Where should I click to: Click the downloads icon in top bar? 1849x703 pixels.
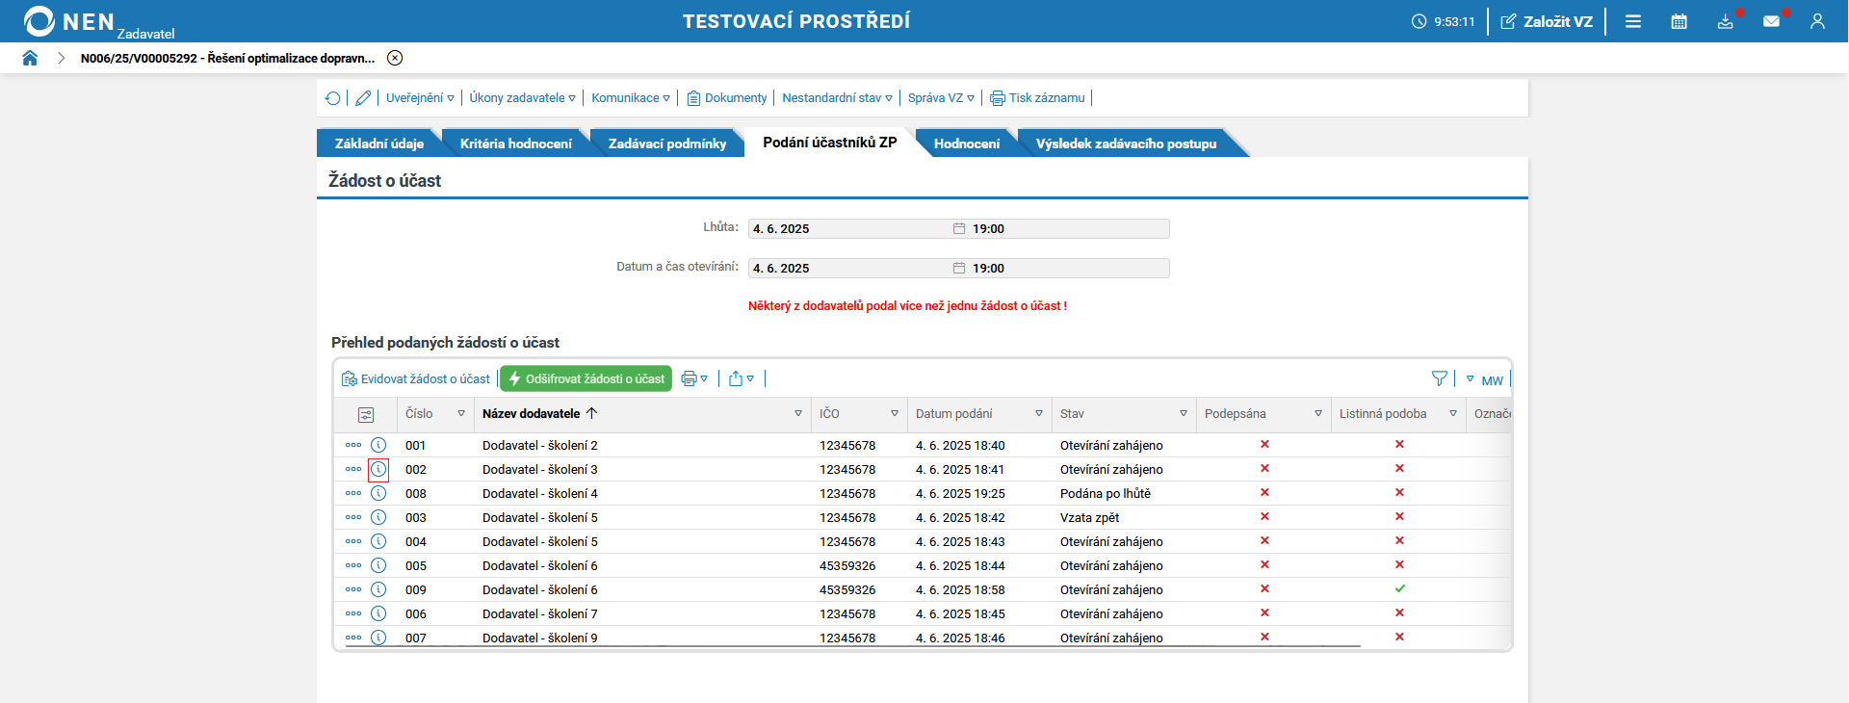tap(1725, 21)
